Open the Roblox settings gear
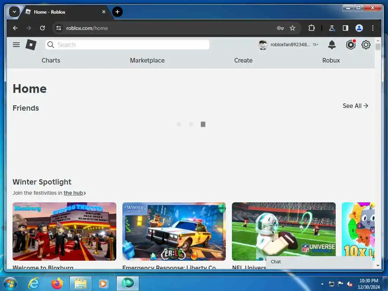Screen dimensions: 388x291 tap(366, 45)
